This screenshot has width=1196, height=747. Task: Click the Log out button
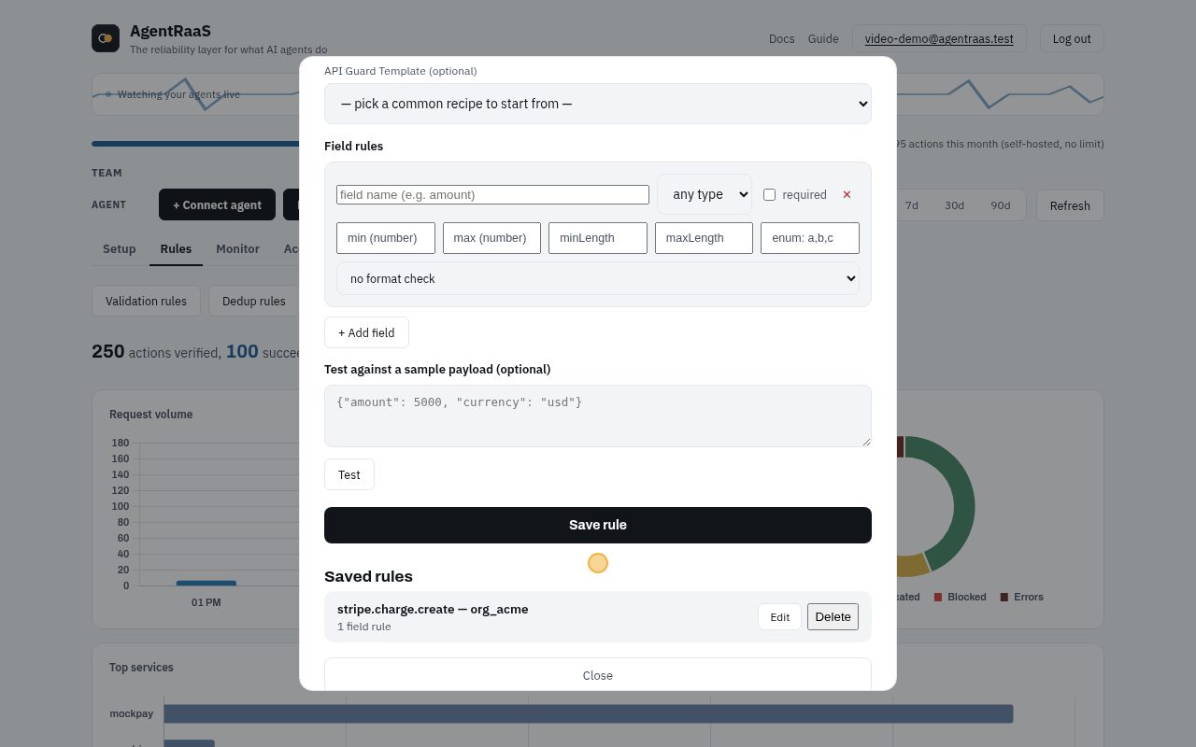coord(1072,38)
